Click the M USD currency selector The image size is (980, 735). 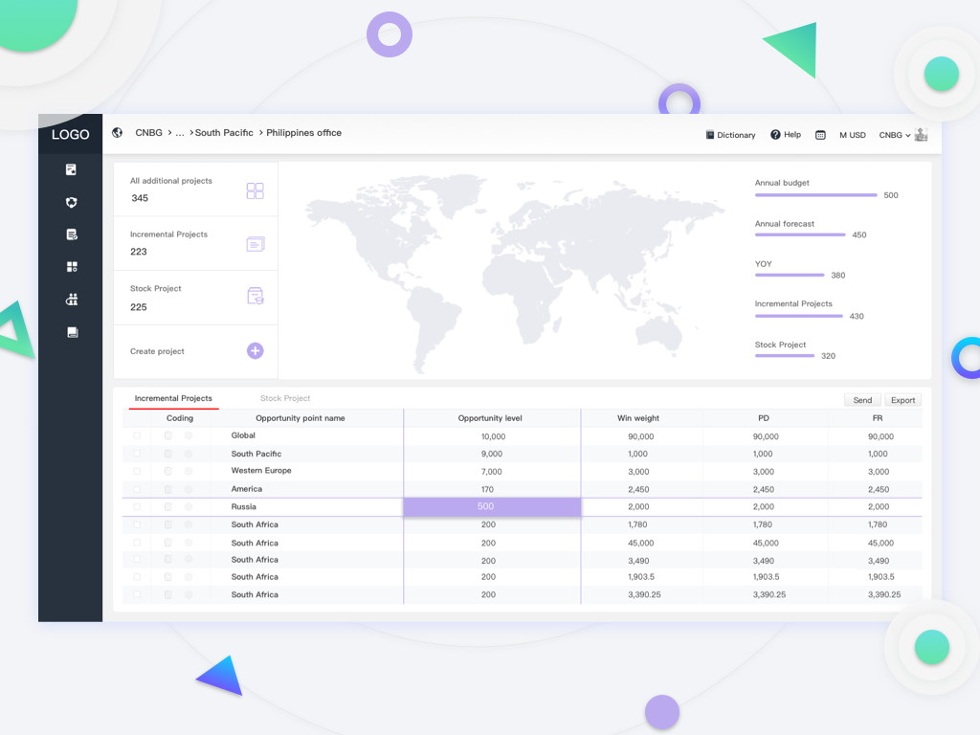tap(852, 135)
